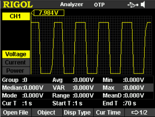Open the Open File menu

[16, 113]
